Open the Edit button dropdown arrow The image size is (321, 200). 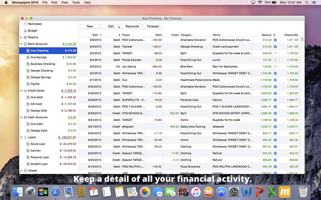click(x=119, y=27)
